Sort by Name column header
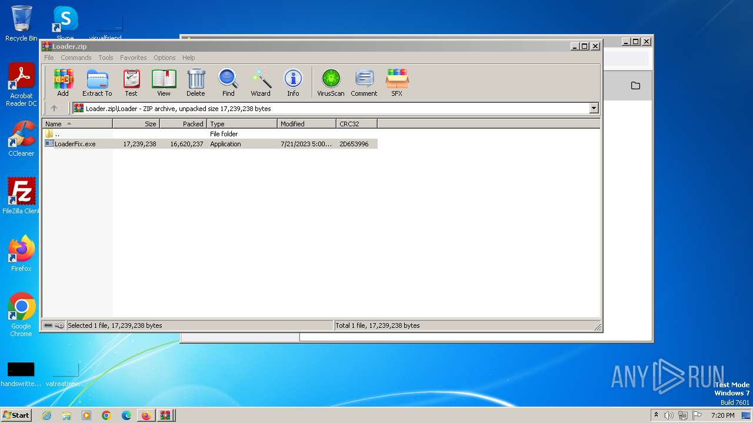The width and height of the screenshot is (753, 423). click(x=77, y=124)
